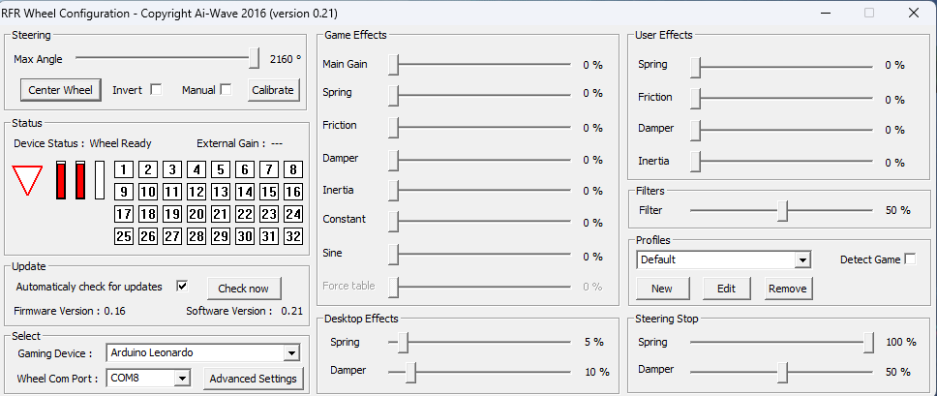This screenshot has height=396, width=937.
Task: Click the Max Angle slider thumb
Action: pos(254,59)
